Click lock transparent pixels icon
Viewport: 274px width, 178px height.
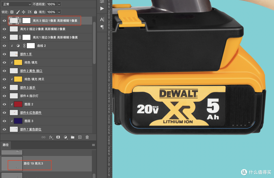[12, 12]
